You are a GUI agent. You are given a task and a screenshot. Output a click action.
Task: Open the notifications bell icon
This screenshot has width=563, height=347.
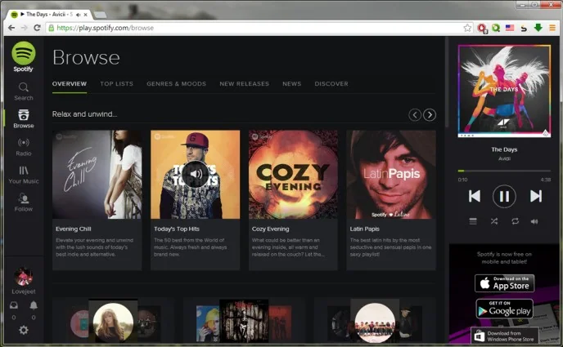coord(34,305)
